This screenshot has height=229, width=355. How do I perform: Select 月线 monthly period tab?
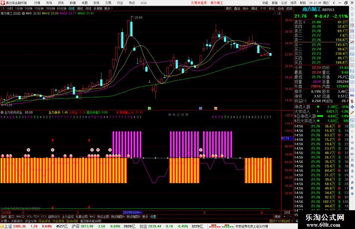pos(88,8)
